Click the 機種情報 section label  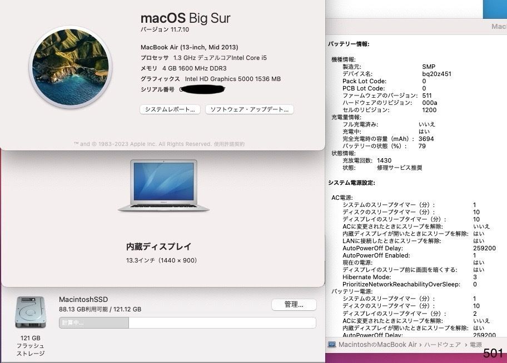(344, 59)
